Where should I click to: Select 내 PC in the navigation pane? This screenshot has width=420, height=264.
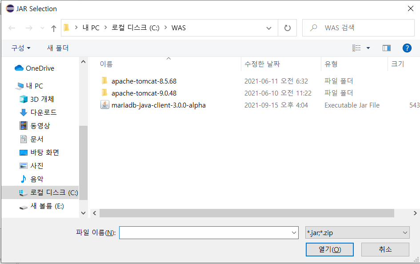pos(29,86)
